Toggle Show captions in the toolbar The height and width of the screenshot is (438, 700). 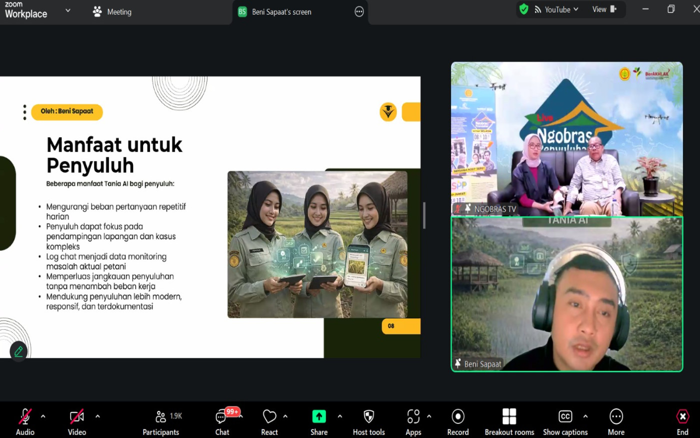click(565, 416)
